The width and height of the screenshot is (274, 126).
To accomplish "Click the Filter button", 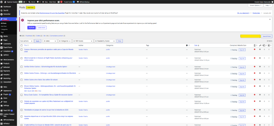I will click(x=120, y=41).
